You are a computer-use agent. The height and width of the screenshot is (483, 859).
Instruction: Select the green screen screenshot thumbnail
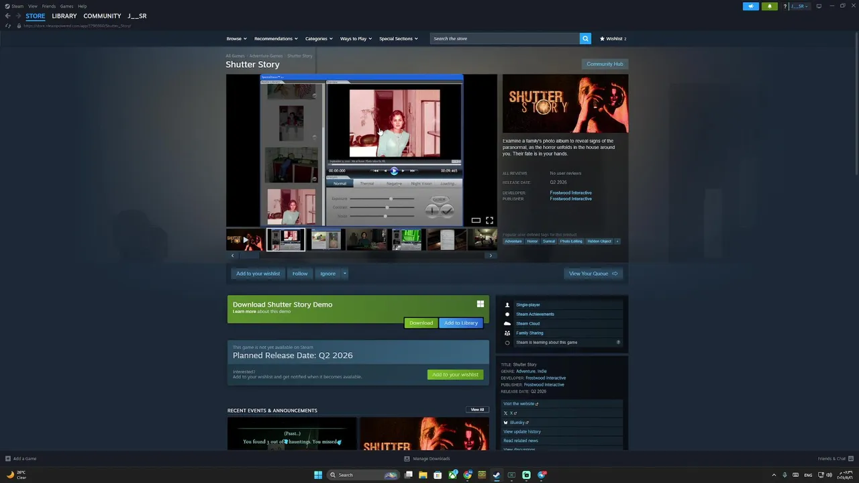coord(405,239)
